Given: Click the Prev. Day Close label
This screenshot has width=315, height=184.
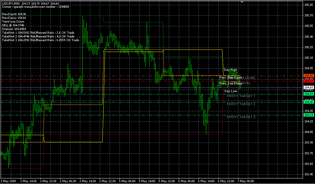Looking at the screenshot, I should [x=230, y=83].
